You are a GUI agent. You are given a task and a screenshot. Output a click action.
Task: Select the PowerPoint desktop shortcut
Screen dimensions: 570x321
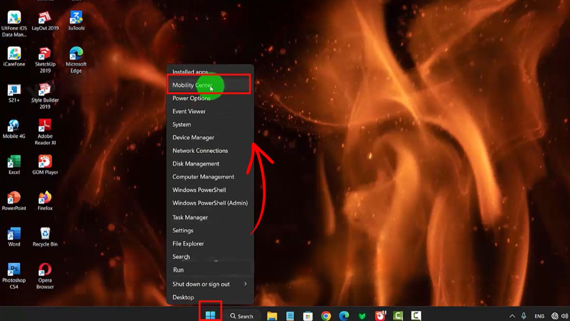[x=14, y=201]
